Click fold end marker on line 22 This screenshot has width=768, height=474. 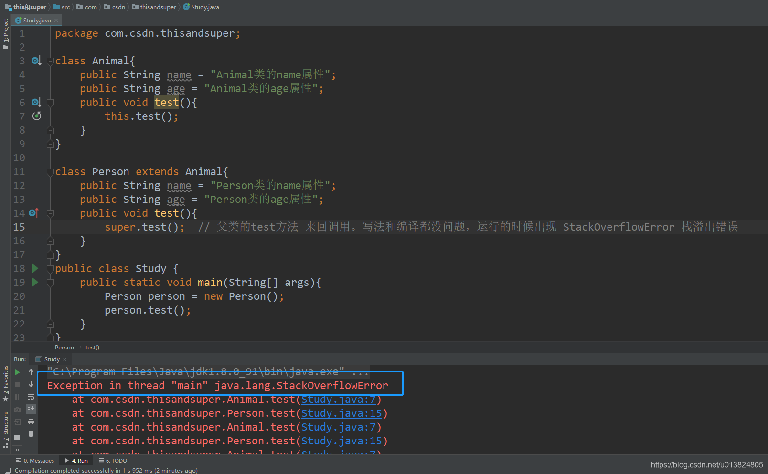click(x=50, y=324)
